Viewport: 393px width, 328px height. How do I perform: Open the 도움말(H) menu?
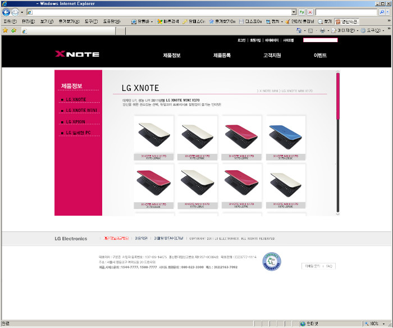coord(112,21)
